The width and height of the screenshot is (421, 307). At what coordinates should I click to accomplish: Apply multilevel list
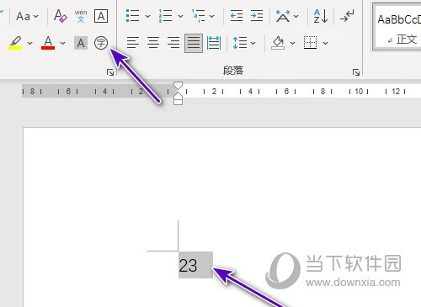(x=199, y=16)
